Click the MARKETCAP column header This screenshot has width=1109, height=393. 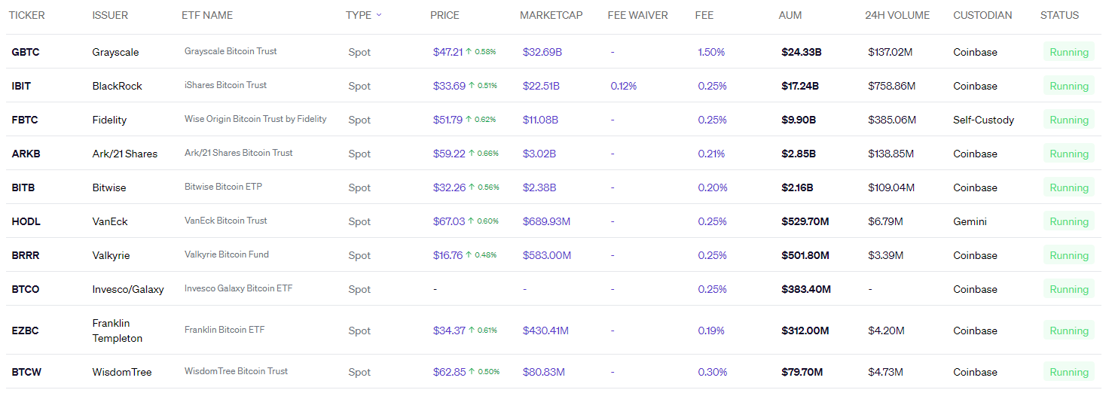(x=551, y=15)
